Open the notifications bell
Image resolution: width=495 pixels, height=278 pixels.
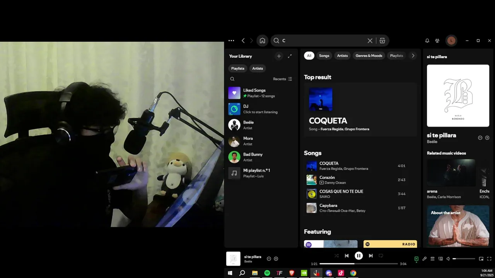(427, 41)
